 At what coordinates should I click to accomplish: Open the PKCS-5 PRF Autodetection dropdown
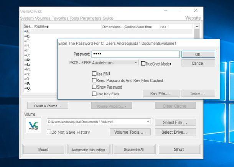115,63
